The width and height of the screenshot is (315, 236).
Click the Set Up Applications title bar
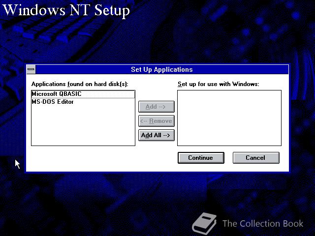162,69
